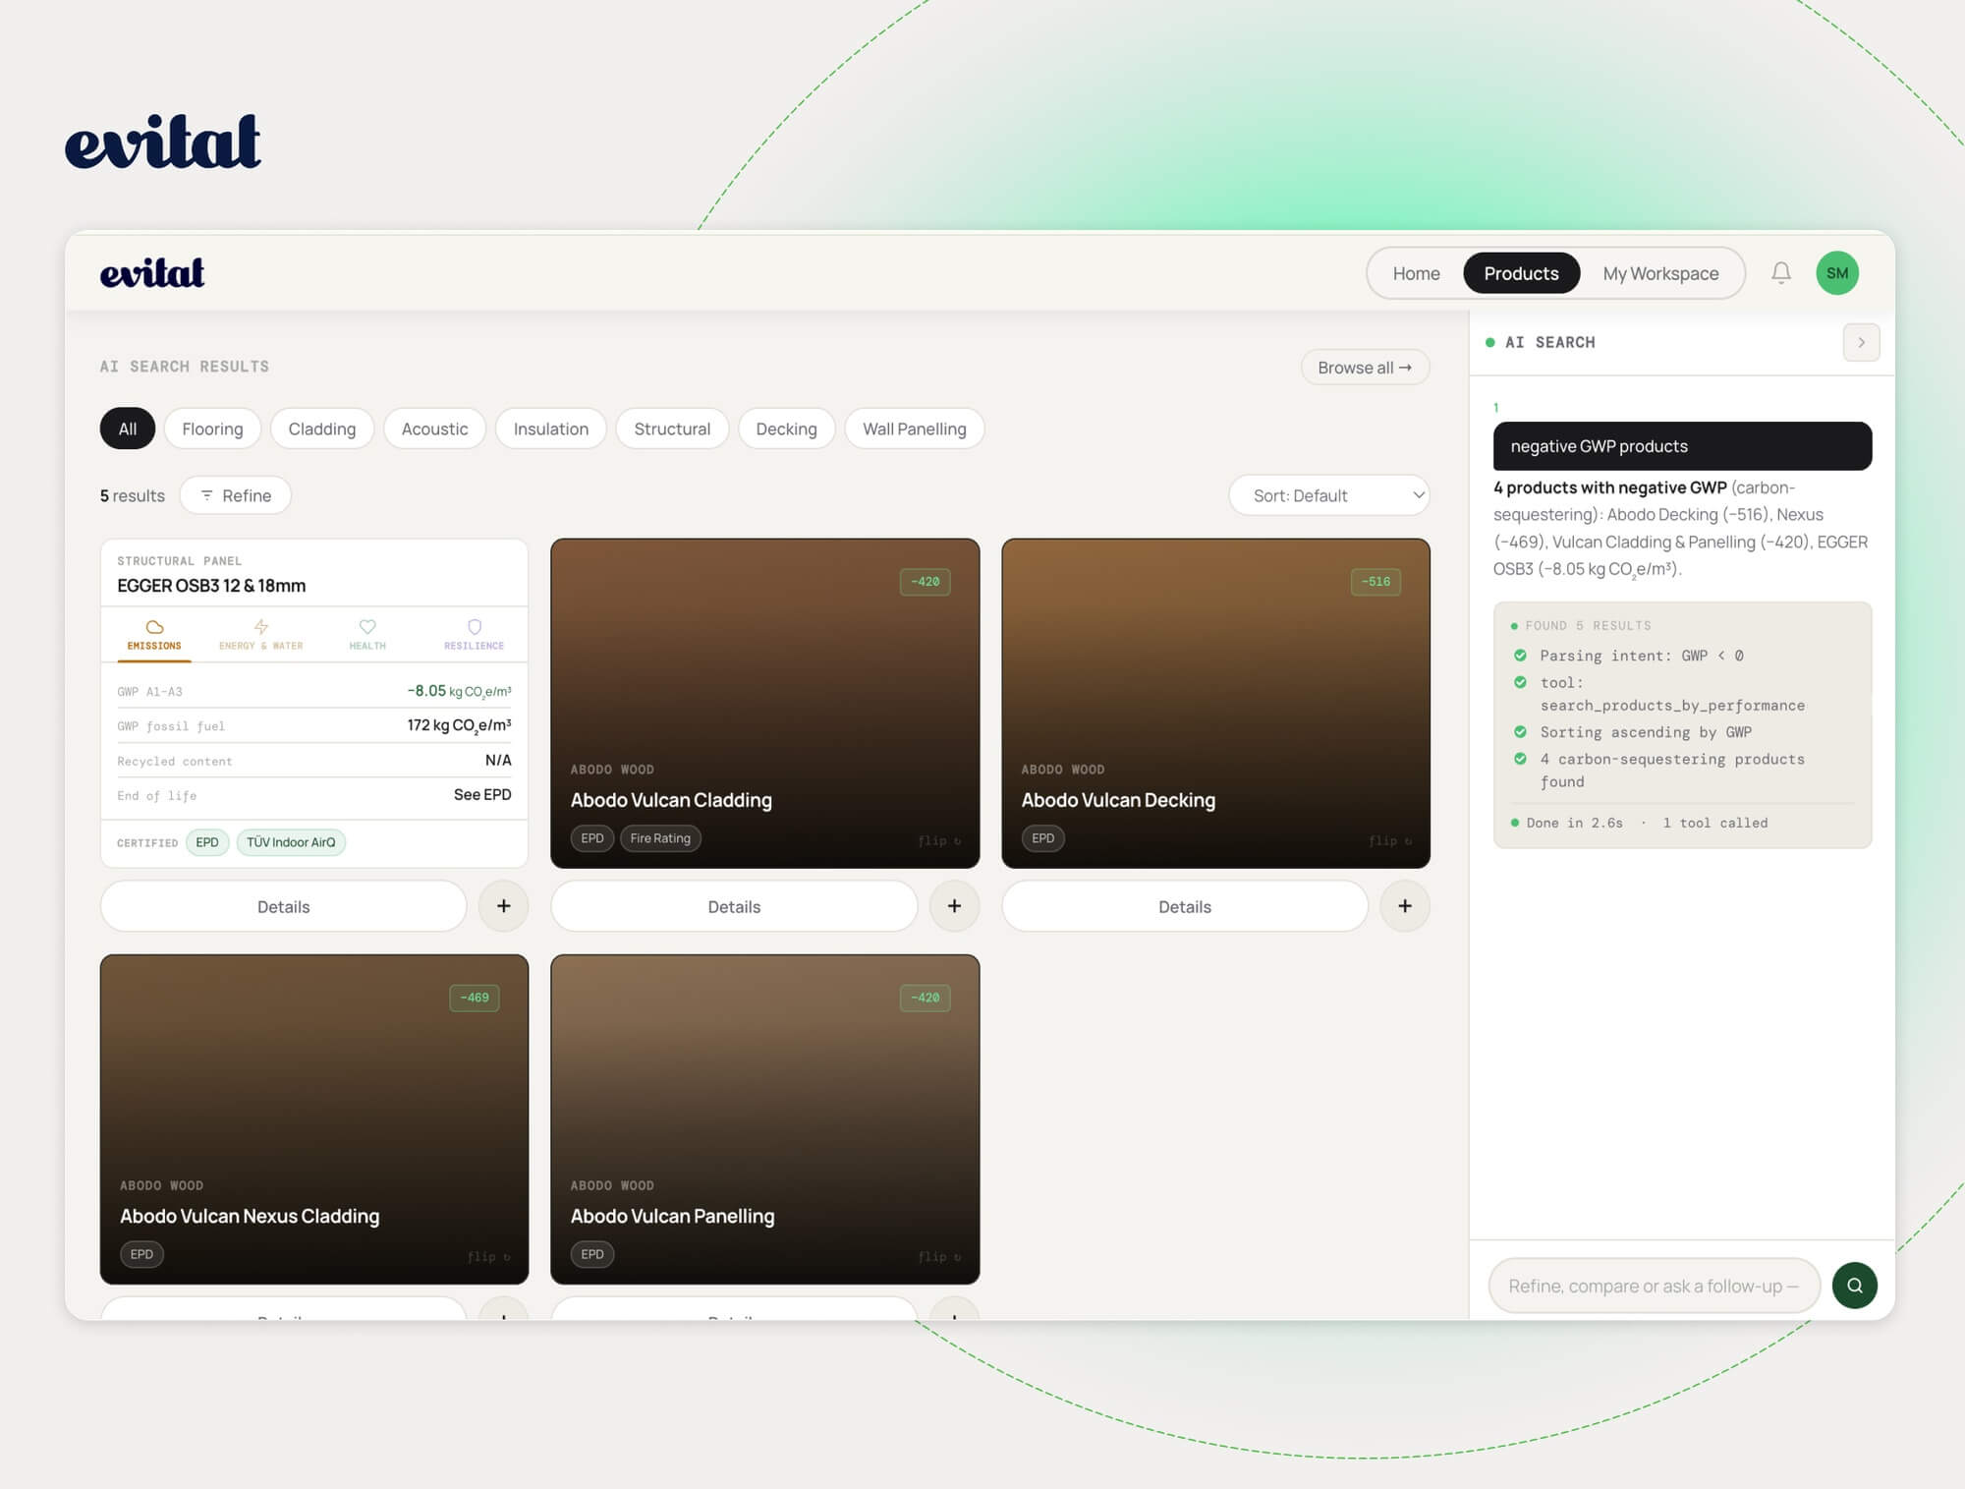Viewport: 1965px width, 1489px height.
Task: Select the All category filter
Action: (128, 429)
